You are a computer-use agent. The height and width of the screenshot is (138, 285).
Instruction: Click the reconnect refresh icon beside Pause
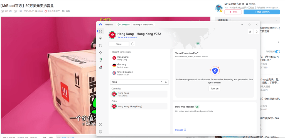tap(133, 44)
